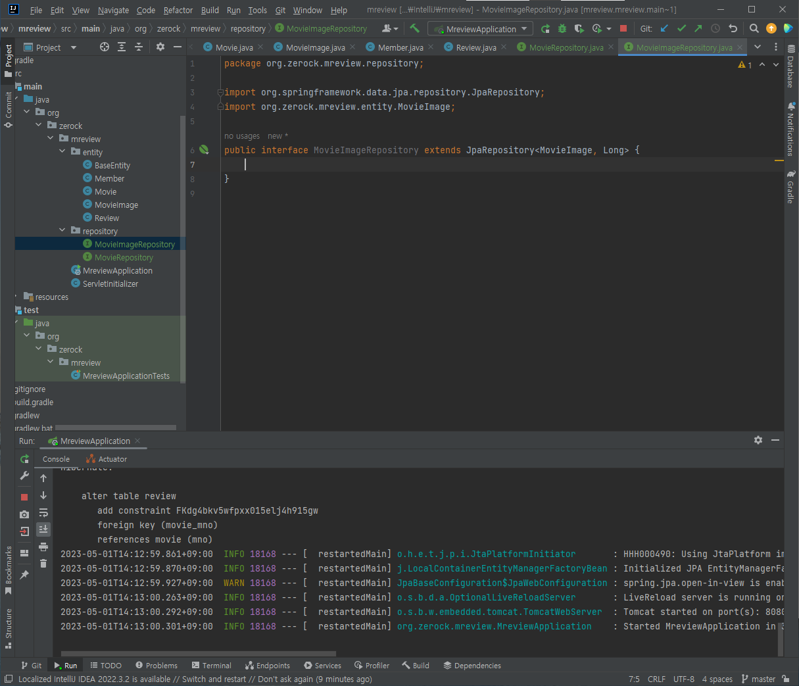Screen dimensions: 799x686
Task: Open the code-with-me user dropdown
Action: point(390,28)
